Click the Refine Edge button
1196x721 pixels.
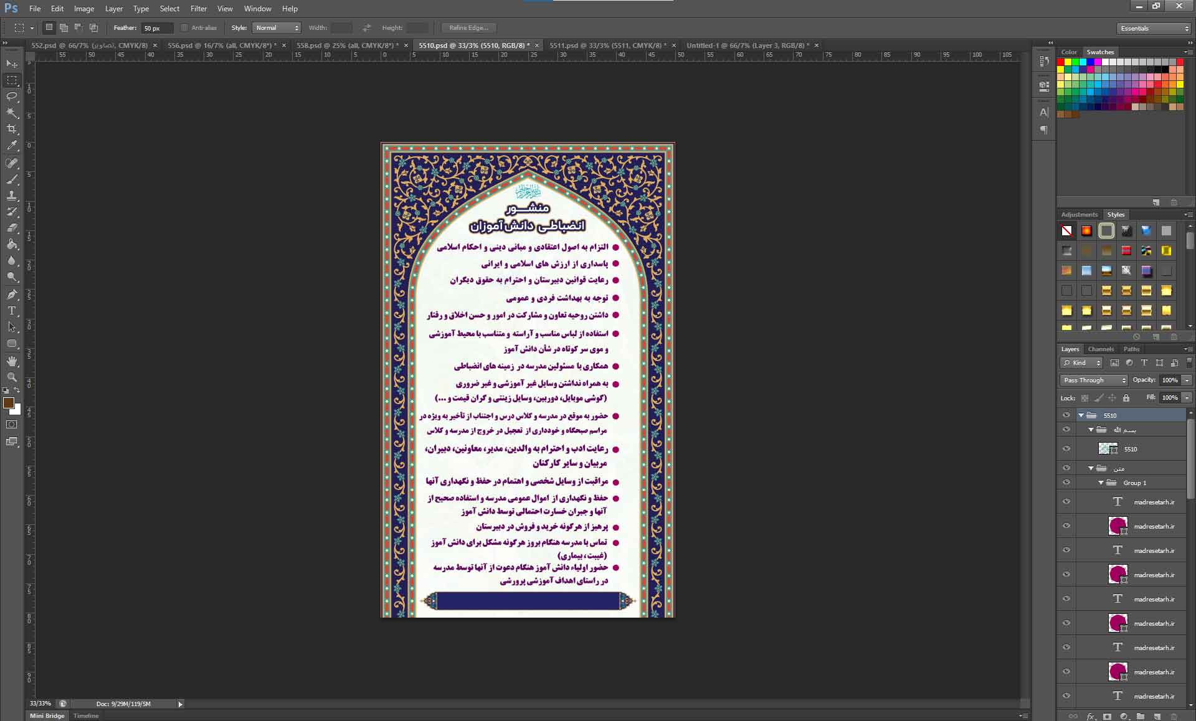point(468,28)
